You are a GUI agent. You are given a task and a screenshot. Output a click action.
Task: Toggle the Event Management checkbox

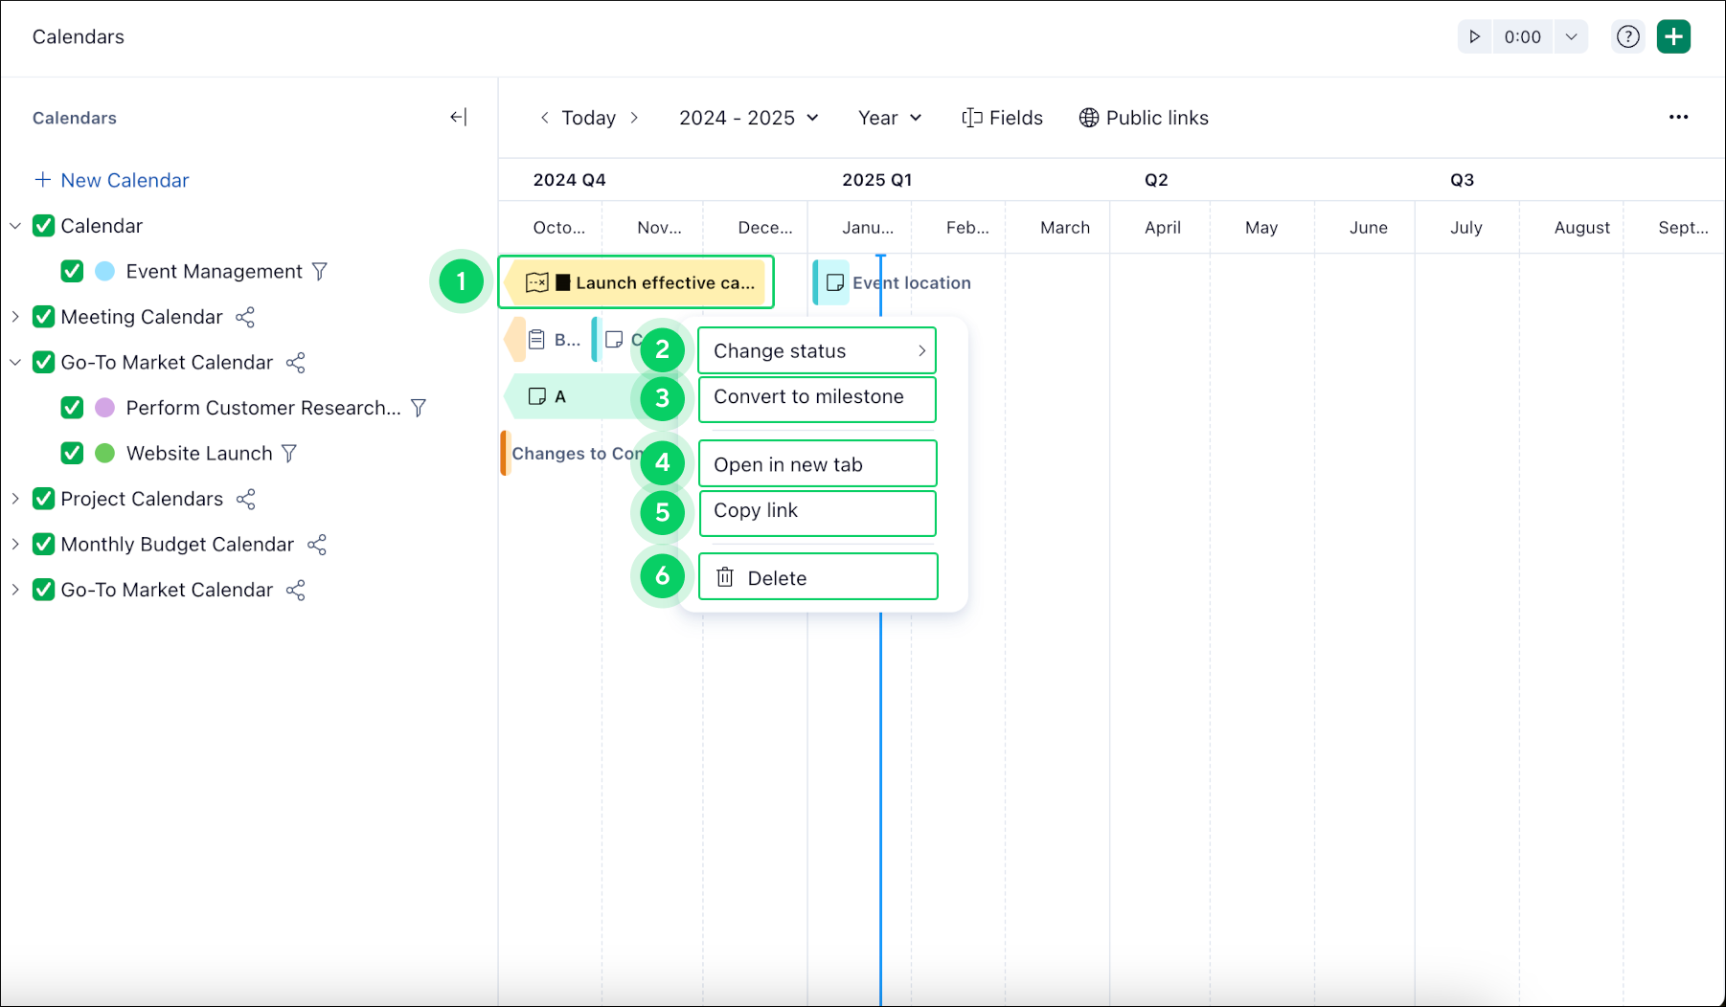pos(72,271)
